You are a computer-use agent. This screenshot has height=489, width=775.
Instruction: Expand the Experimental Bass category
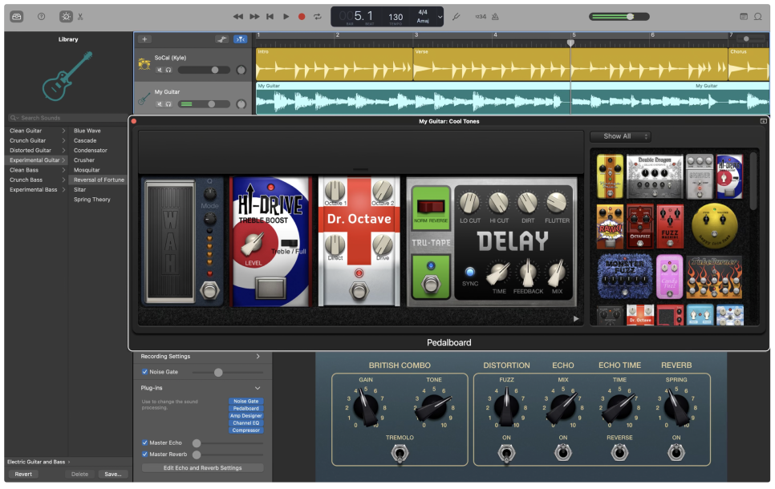pos(63,190)
